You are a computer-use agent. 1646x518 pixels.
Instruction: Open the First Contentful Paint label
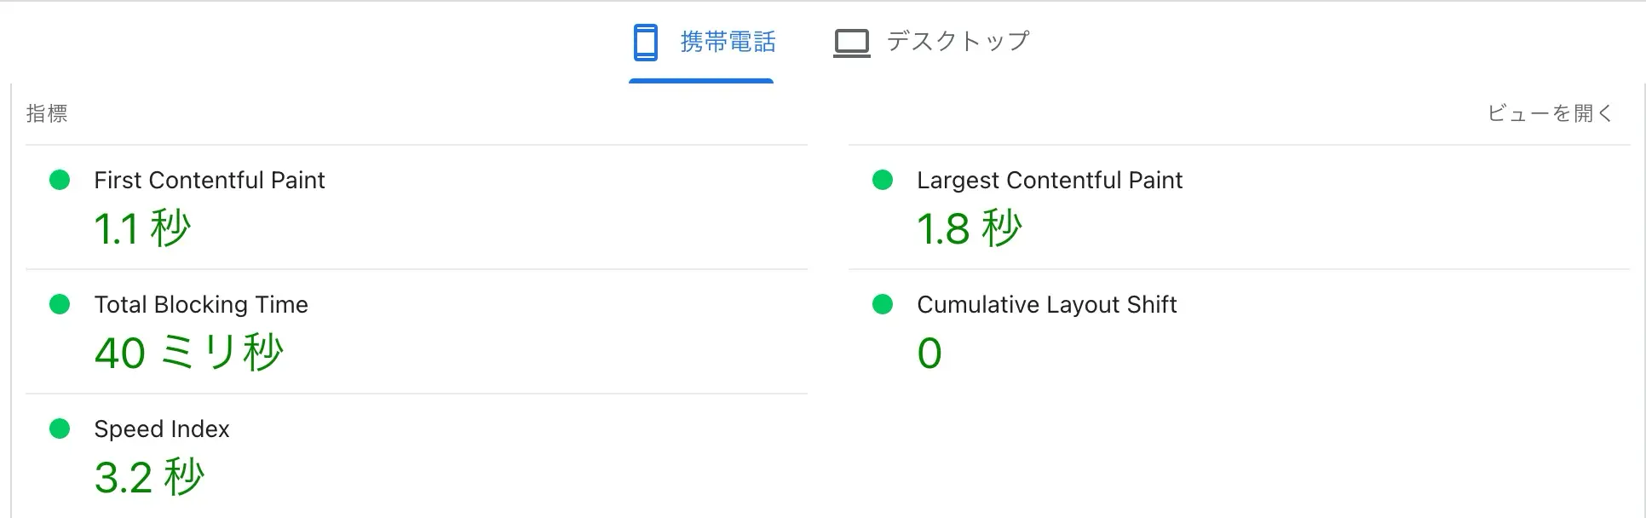coord(209,181)
